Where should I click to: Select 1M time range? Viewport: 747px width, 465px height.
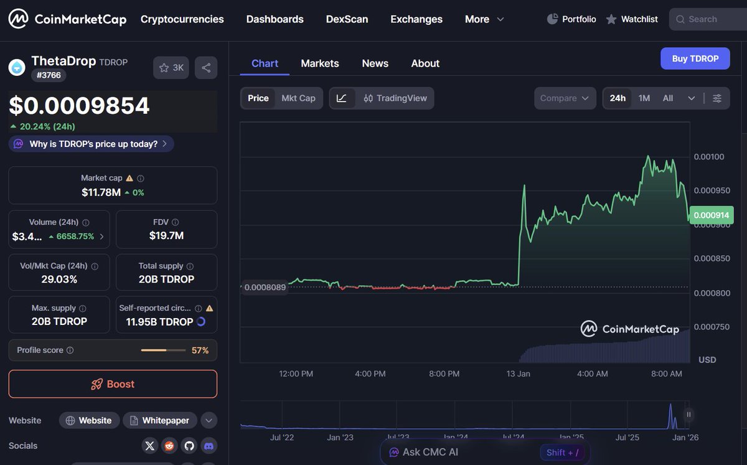tap(644, 98)
